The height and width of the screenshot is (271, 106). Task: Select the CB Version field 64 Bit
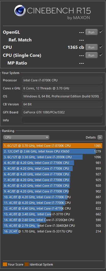(62, 104)
